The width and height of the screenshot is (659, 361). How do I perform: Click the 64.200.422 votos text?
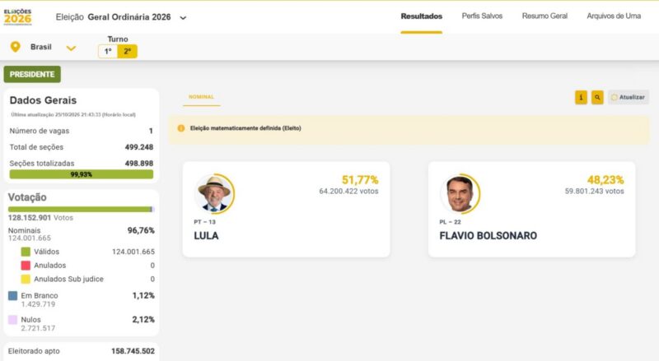pos(348,192)
